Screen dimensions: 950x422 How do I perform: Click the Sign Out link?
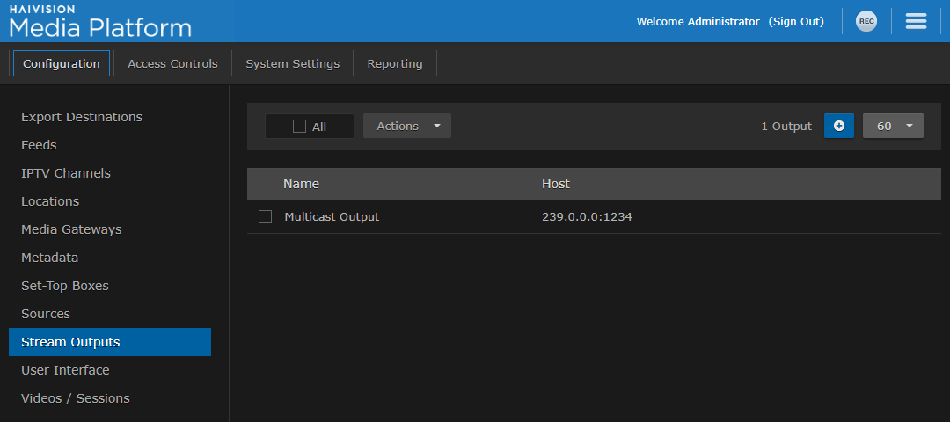796,22
